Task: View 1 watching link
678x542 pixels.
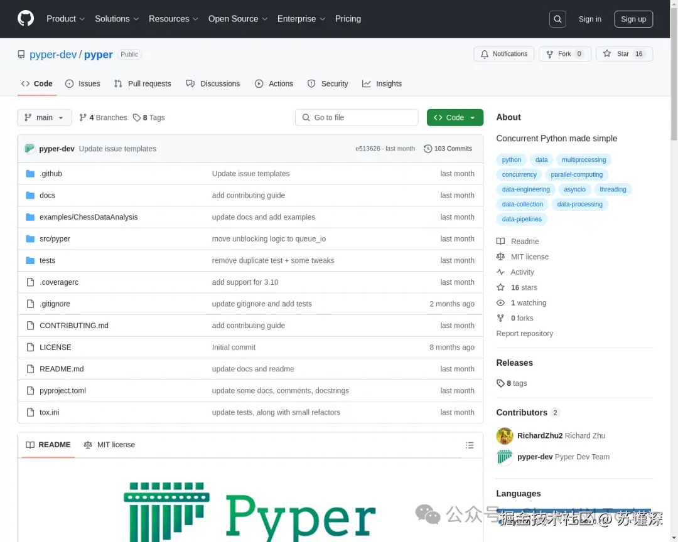Action: (522, 303)
